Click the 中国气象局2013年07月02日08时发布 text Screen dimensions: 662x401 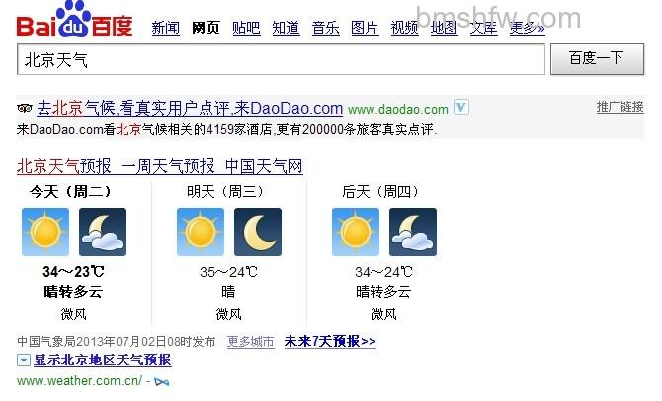click(x=117, y=341)
